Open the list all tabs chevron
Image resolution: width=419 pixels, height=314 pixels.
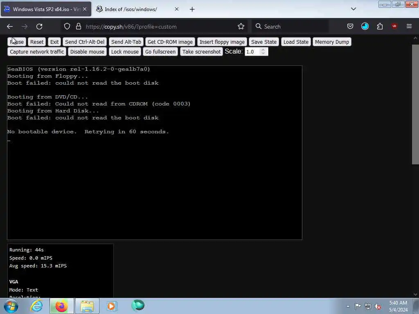click(353, 9)
